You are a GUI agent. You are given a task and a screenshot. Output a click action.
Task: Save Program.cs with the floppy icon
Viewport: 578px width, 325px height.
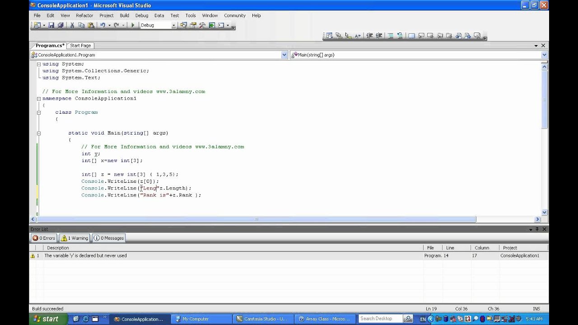[x=51, y=25]
